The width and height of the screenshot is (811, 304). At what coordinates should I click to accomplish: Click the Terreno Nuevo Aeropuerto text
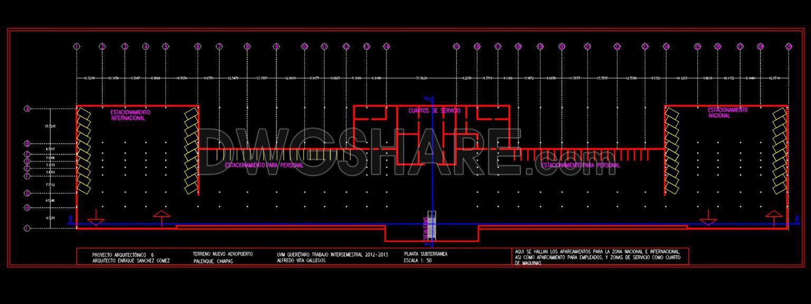coord(223,254)
